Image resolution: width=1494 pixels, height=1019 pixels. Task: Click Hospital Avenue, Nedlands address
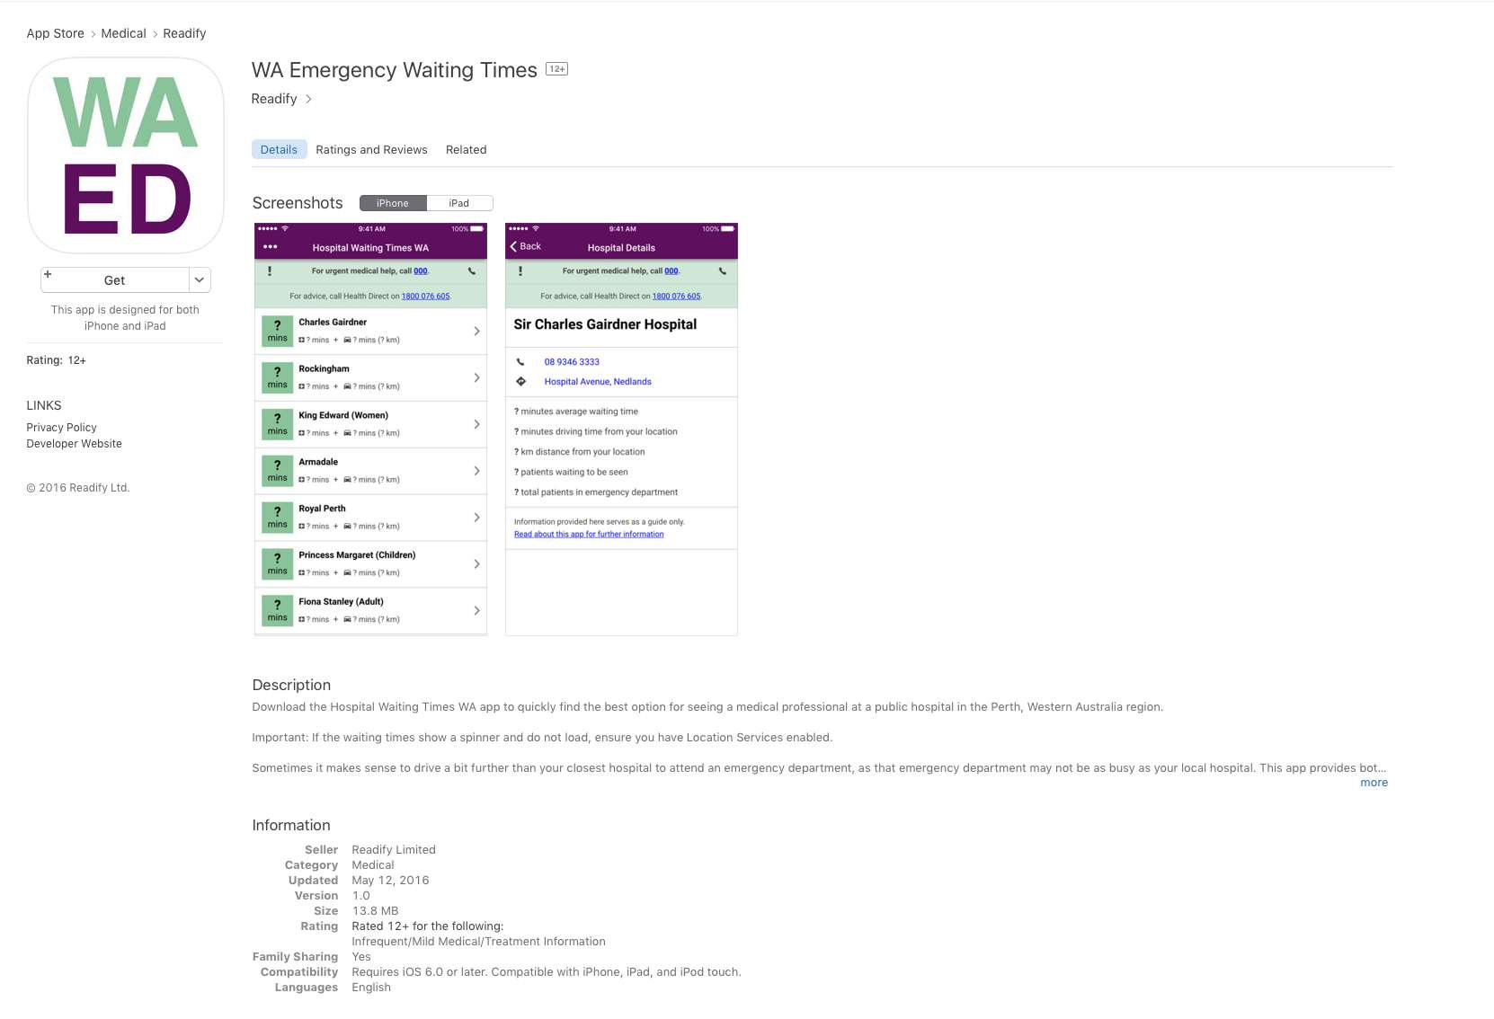tap(598, 382)
